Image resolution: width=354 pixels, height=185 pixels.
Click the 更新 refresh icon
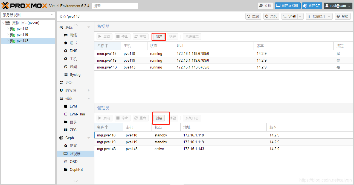tap(61, 83)
